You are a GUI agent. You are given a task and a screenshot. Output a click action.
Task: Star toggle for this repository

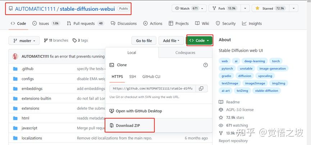271,8
